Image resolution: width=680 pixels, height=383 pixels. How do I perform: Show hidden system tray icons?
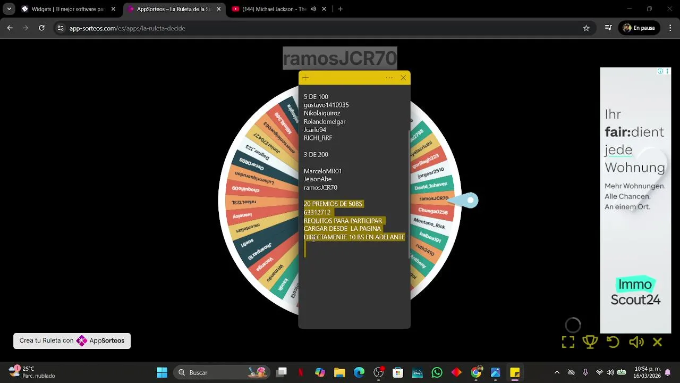(x=557, y=372)
